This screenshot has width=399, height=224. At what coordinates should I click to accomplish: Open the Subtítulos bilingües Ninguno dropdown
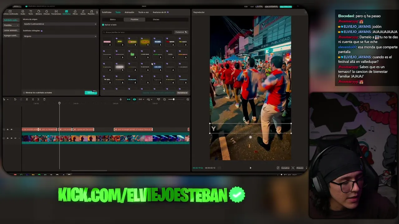60,36
